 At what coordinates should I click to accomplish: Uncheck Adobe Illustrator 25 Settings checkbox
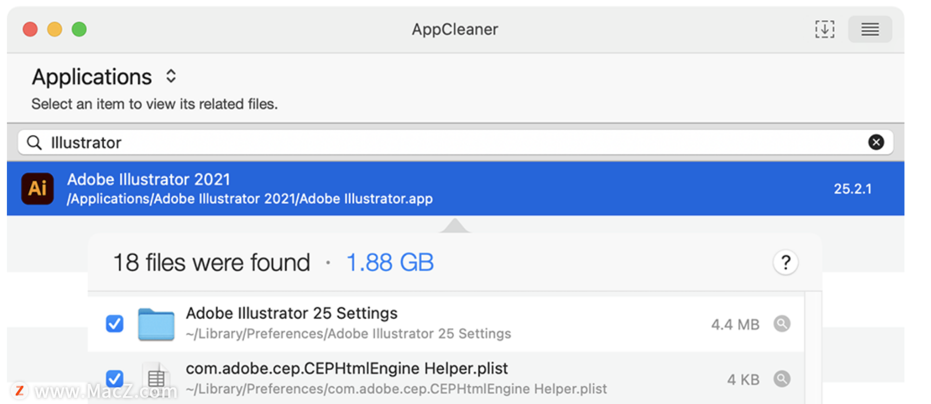click(x=114, y=324)
